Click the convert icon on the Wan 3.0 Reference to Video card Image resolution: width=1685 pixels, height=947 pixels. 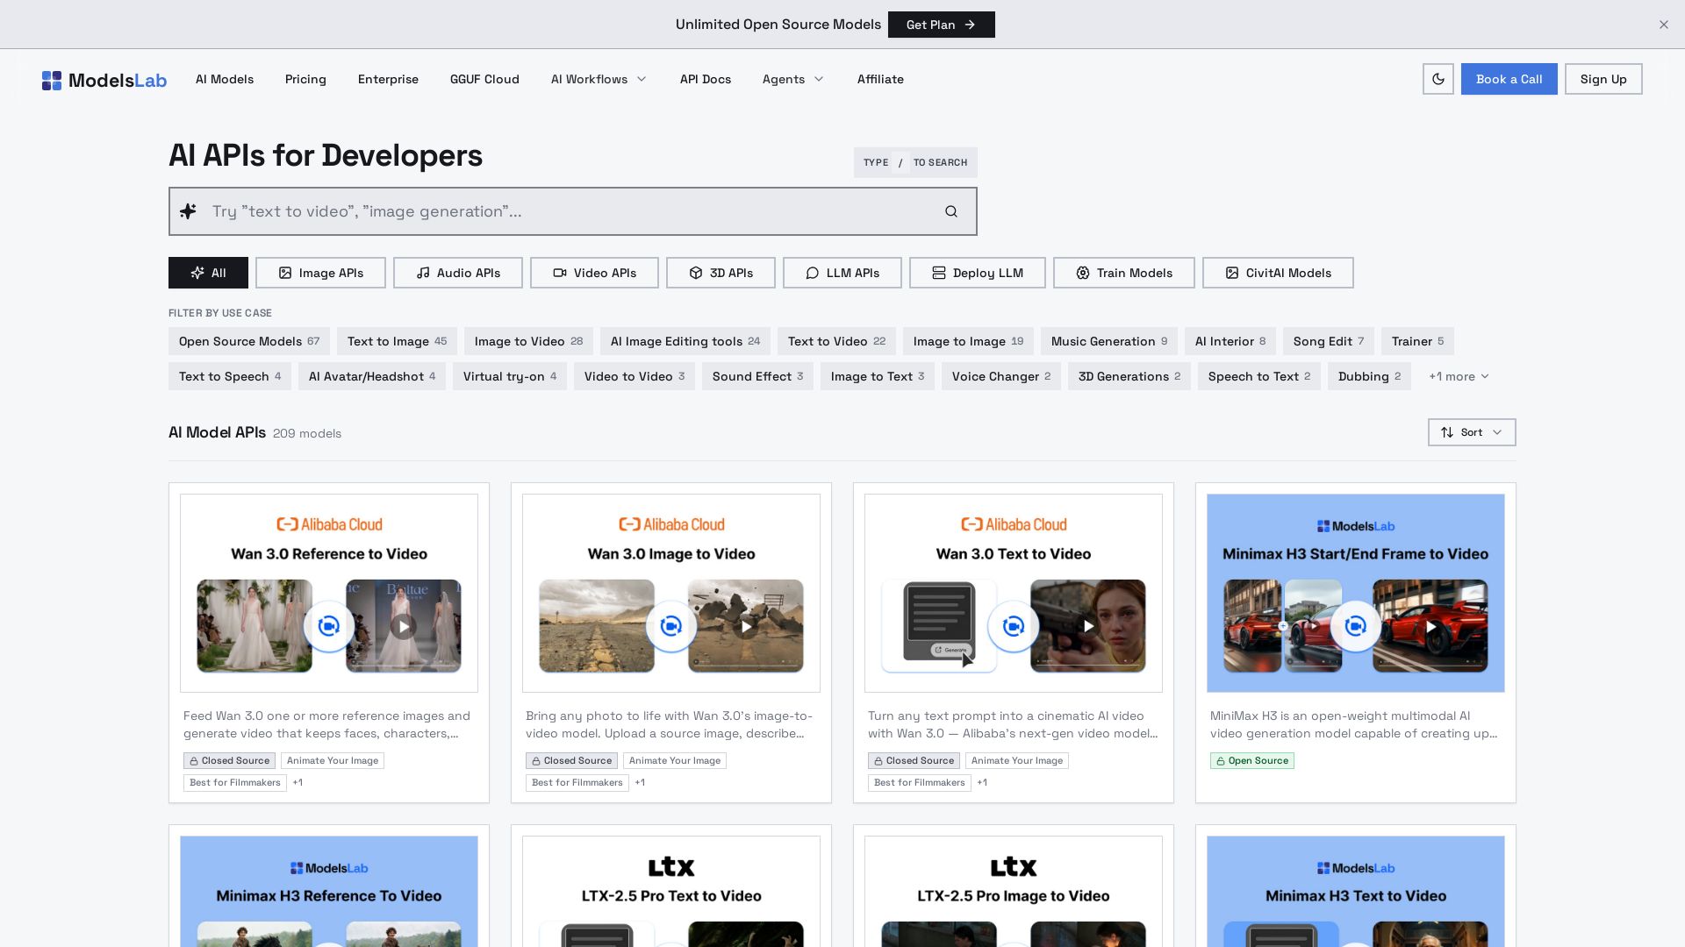[329, 626]
